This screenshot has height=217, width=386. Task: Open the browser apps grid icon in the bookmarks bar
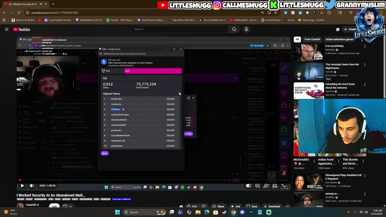click(x=4, y=20)
